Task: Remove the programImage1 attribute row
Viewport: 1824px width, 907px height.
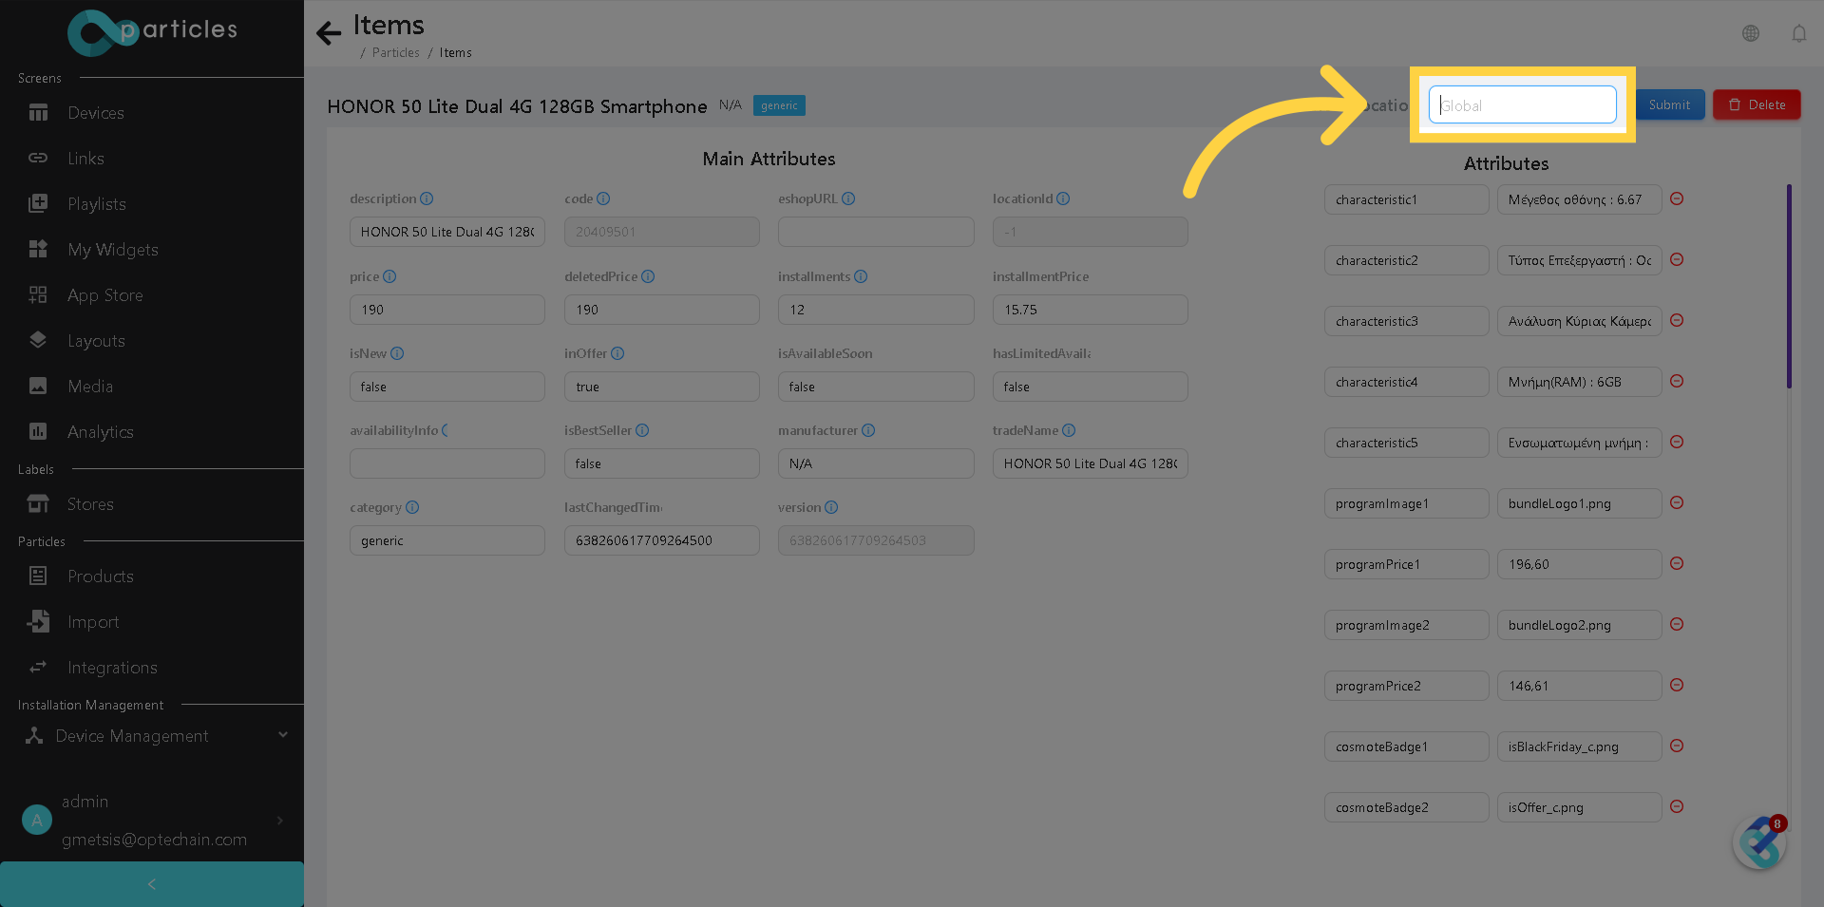Action: pos(1677,502)
